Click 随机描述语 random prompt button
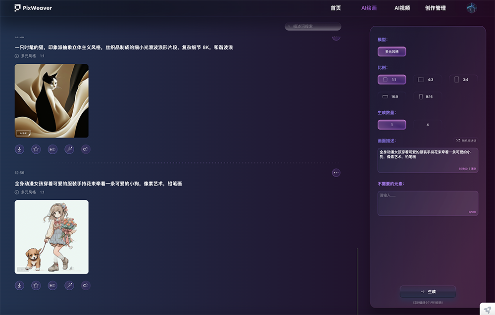The image size is (495, 315). point(465,140)
